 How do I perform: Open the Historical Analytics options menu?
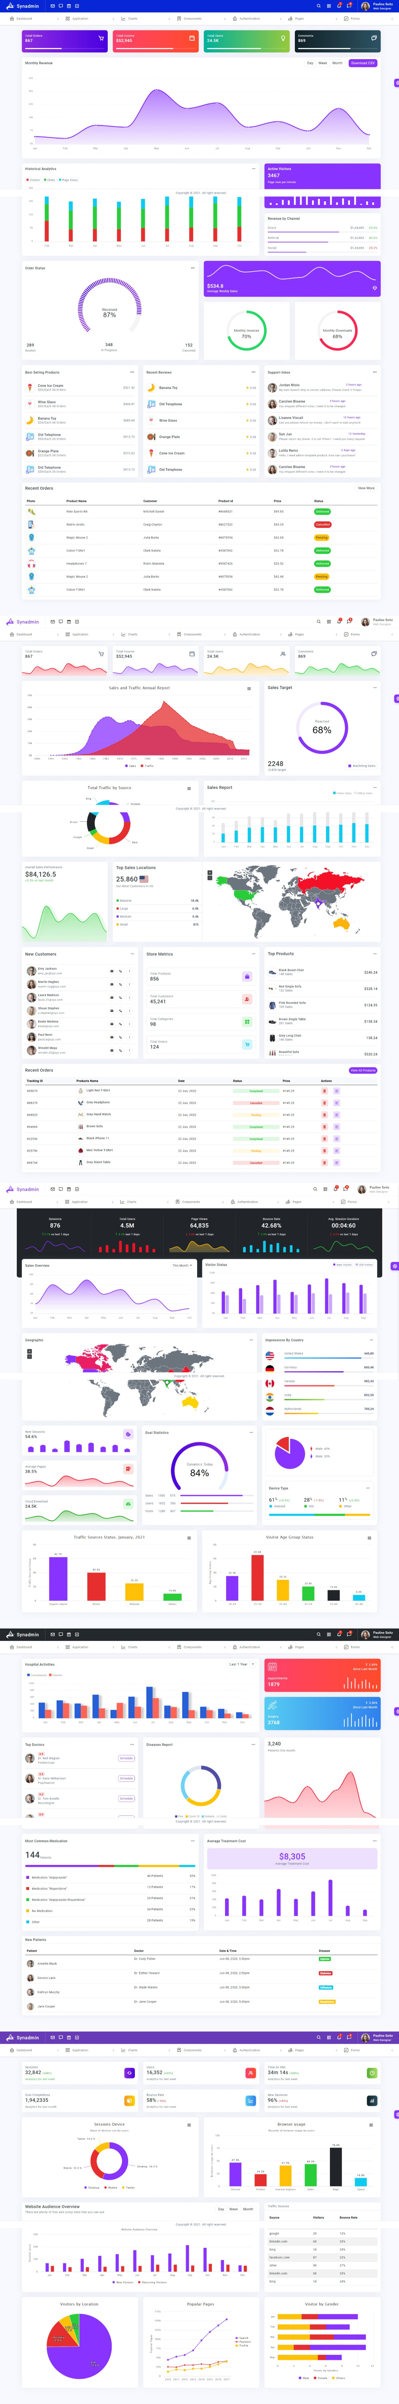pos(254,169)
